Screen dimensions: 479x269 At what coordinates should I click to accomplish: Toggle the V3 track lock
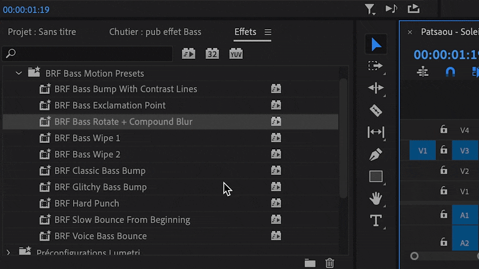(x=444, y=150)
